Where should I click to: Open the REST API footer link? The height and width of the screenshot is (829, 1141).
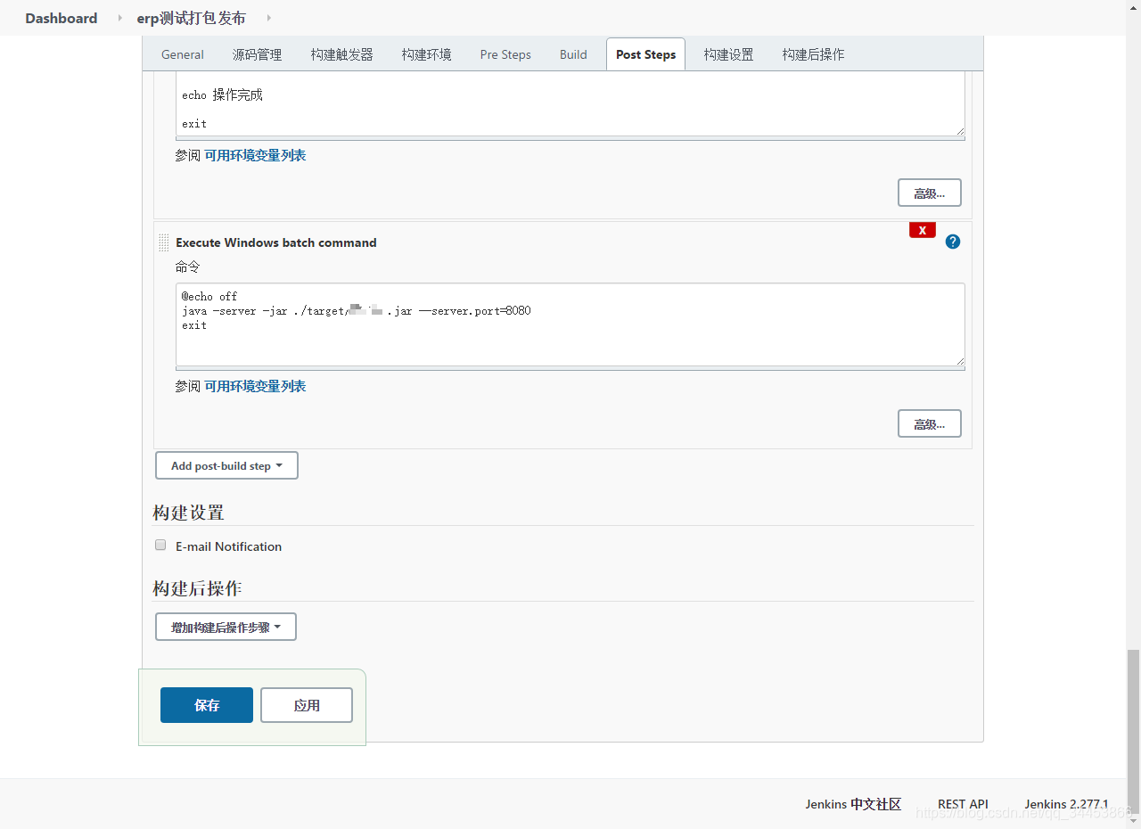[963, 804]
